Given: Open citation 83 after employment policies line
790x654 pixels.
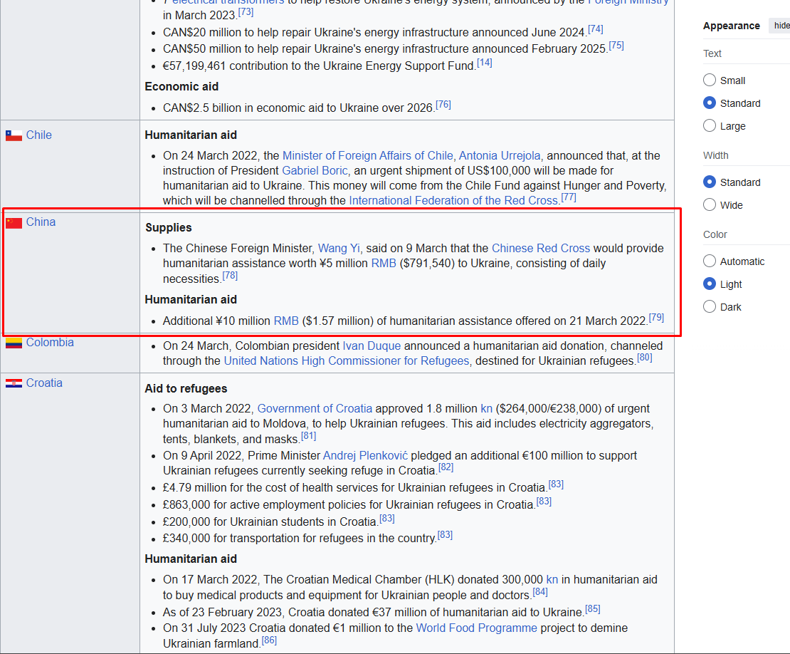Looking at the screenshot, I should click(544, 502).
